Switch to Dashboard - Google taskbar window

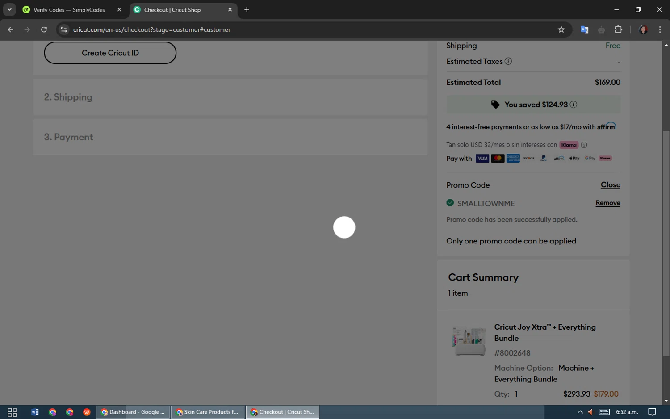(133, 412)
